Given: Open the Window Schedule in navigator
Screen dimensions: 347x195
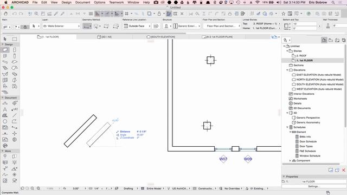Looking at the screenshot, I should tap(310, 156).
